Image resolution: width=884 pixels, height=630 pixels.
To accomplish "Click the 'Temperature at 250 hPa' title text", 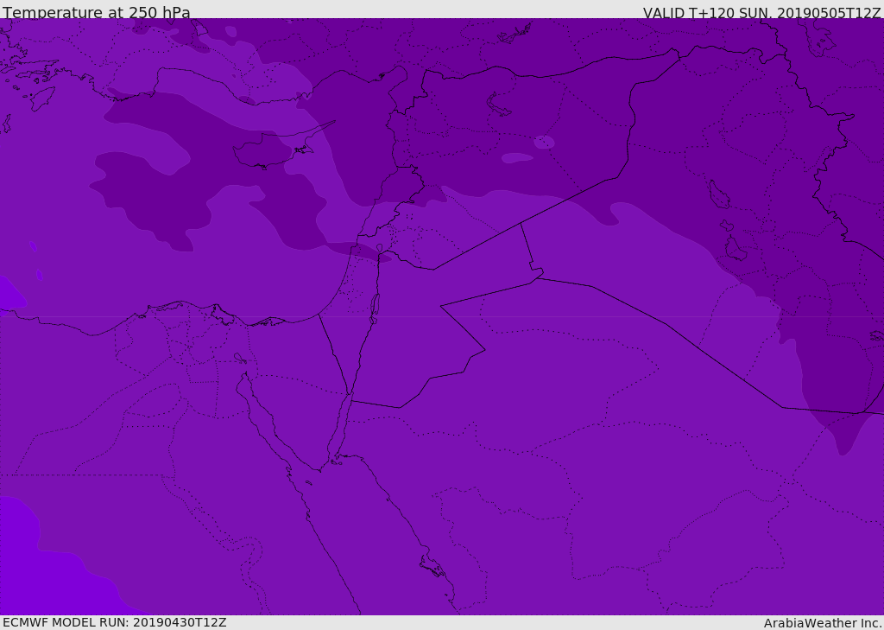I will [x=97, y=12].
